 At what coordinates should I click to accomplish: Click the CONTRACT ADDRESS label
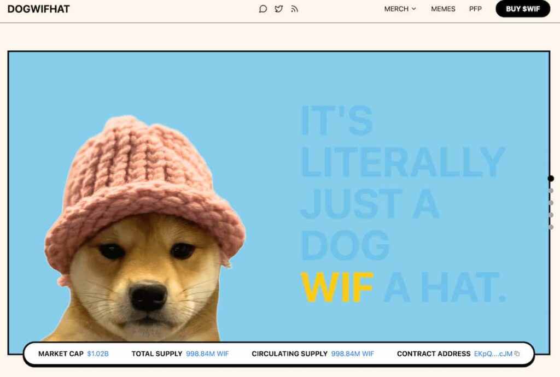click(x=434, y=354)
